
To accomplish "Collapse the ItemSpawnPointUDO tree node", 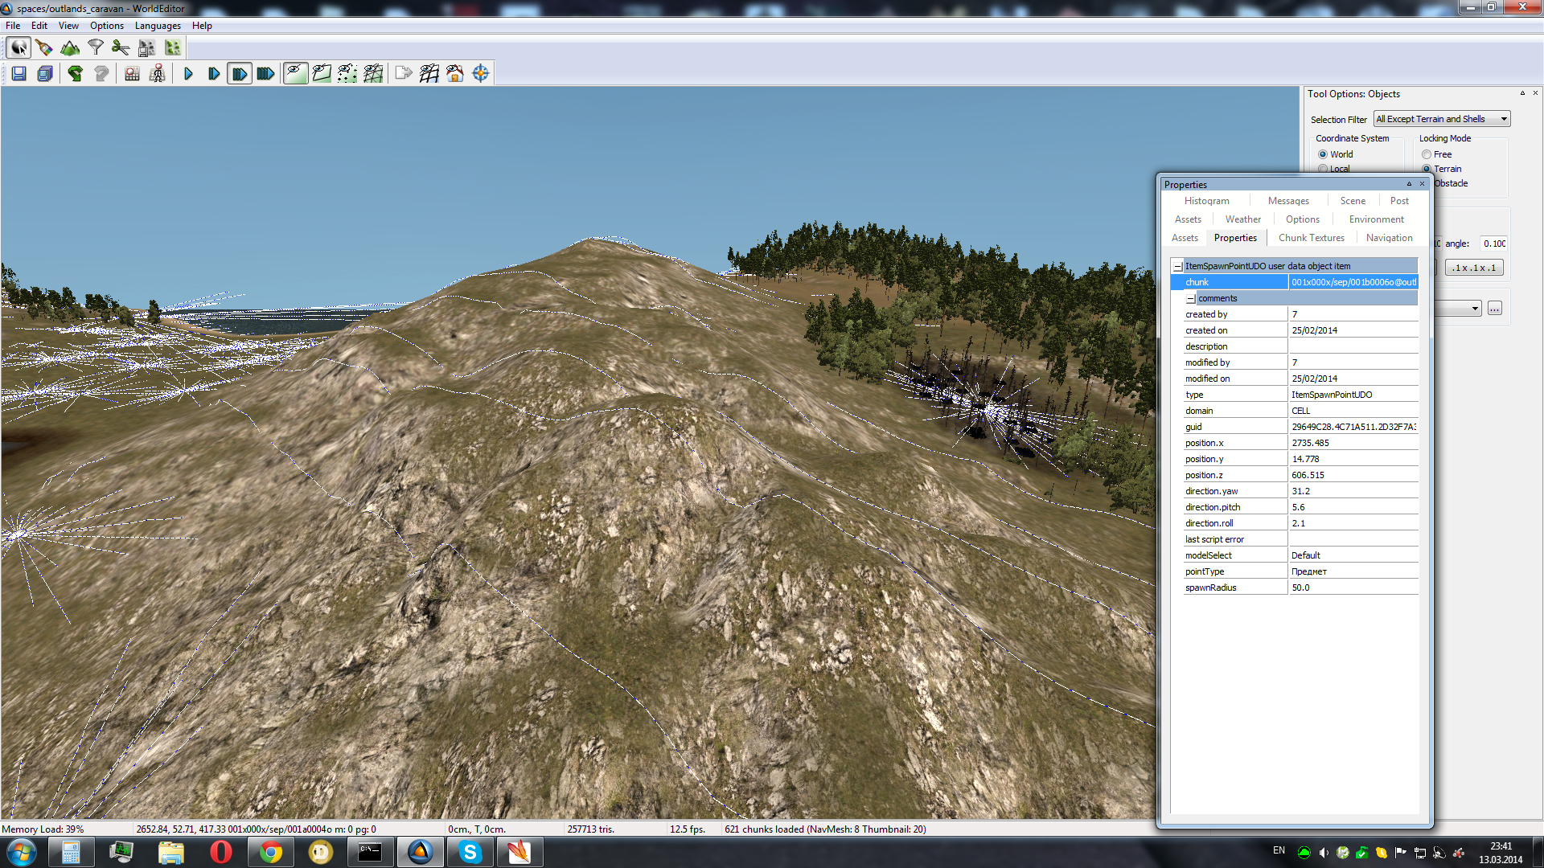I will [1178, 266].
